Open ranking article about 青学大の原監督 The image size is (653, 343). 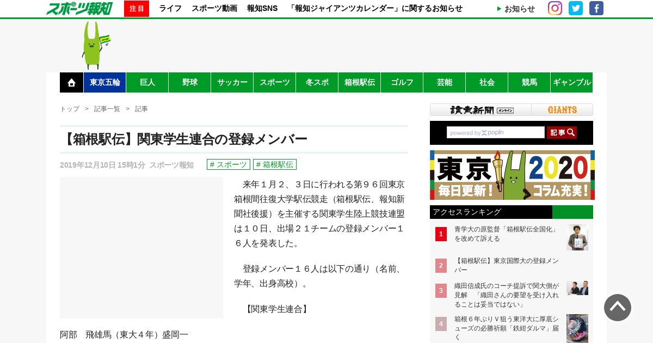(x=507, y=234)
